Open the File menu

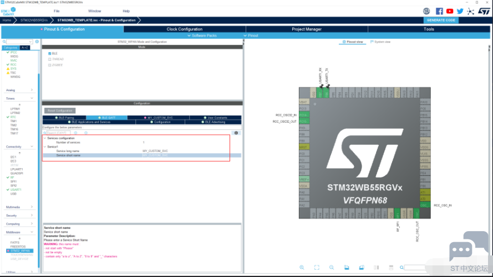[x=57, y=11]
